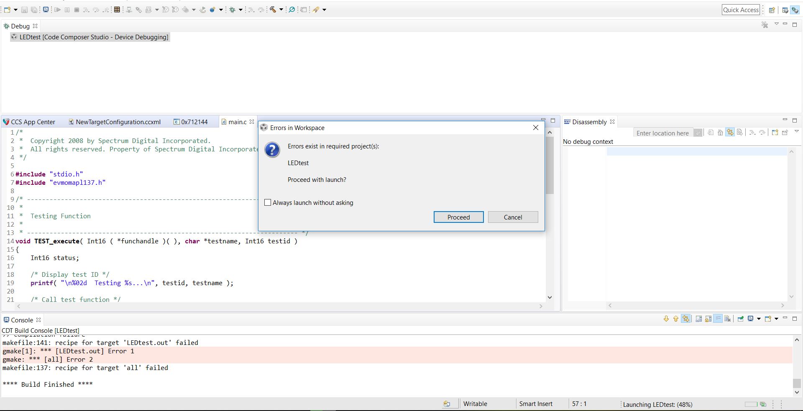Screen dimensions: 803x411
Task: Click the Save icon in main toolbar
Action: tap(24, 10)
